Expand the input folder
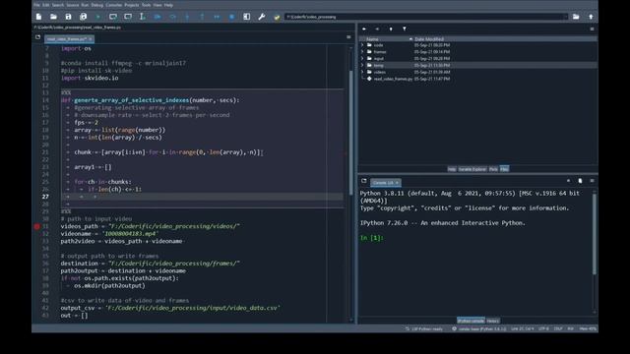The width and height of the screenshot is (630, 354). point(362,59)
